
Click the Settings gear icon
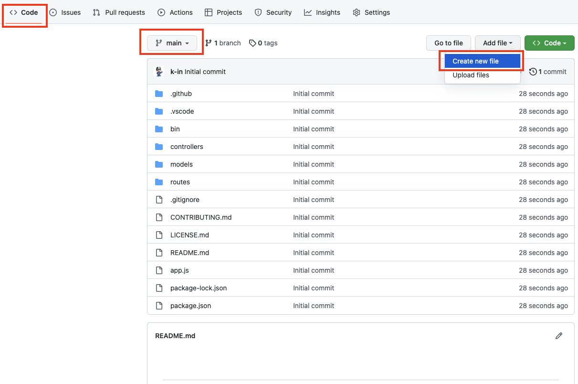357,12
